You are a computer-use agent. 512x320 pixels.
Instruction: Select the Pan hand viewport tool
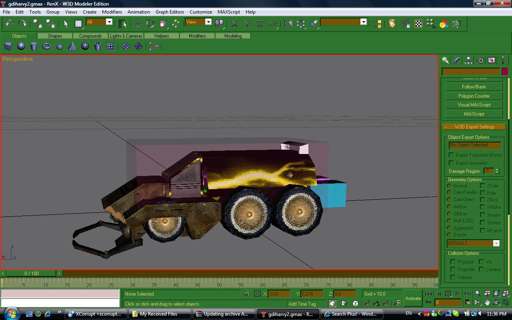[487, 302]
